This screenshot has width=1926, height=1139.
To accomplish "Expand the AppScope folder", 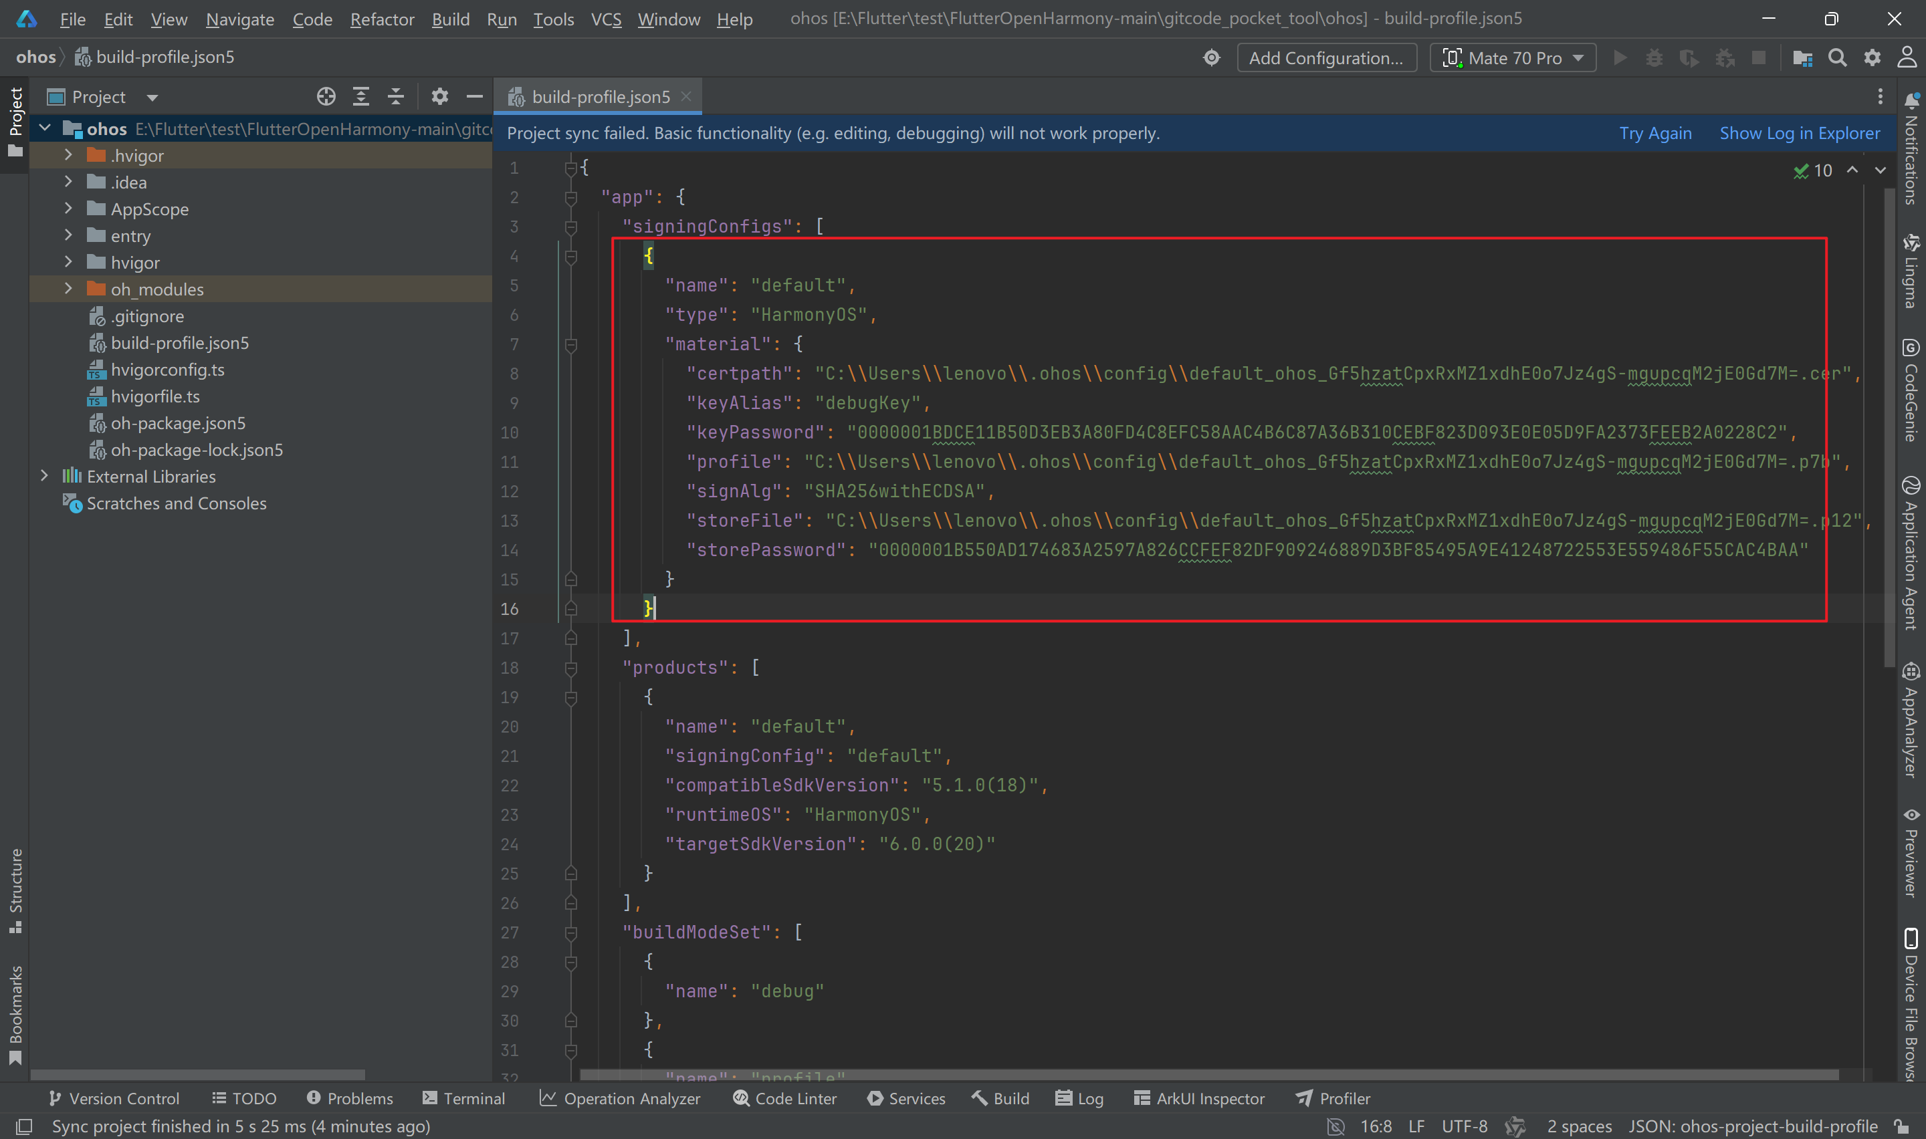I will (68, 208).
